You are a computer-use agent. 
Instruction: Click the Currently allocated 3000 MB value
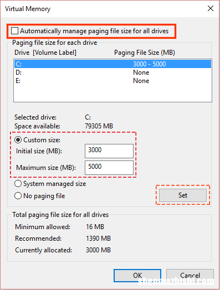pyautogui.click(x=98, y=250)
